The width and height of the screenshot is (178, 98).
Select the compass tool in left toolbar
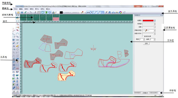[x=14, y=46]
